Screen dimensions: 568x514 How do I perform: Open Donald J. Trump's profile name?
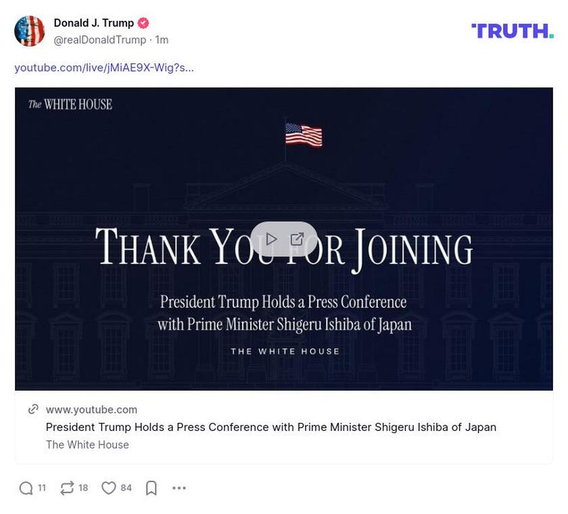(x=94, y=22)
